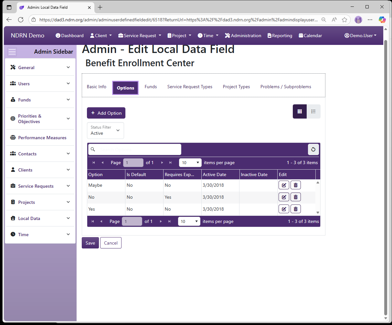392x325 pixels.
Task: Click the top pager page number field
Action: pos(133,162)
